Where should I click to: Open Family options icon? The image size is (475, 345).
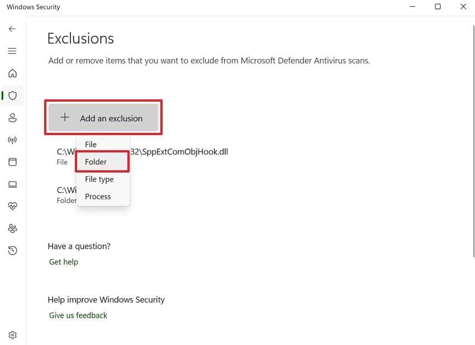[12, 228]
